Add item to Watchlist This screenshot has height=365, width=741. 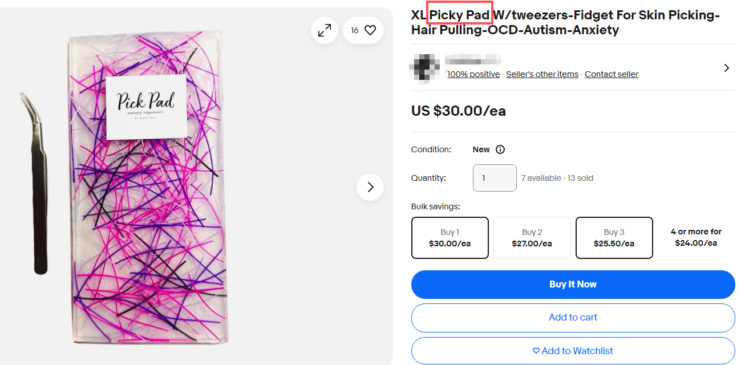click(x=573, y=351)
